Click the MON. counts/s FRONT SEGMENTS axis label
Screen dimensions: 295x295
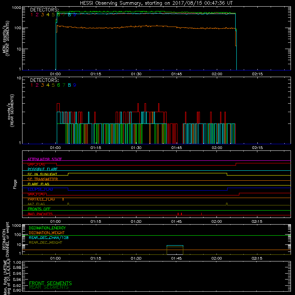point(6,38)
